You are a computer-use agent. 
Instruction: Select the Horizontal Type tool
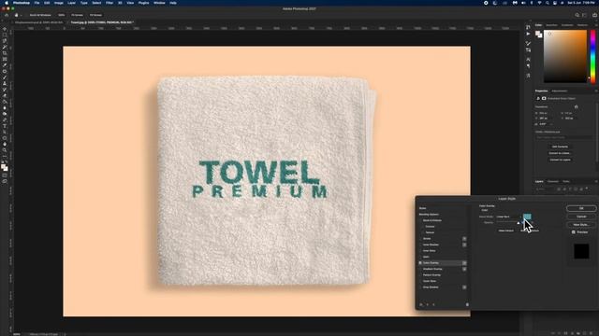point(5,126)
